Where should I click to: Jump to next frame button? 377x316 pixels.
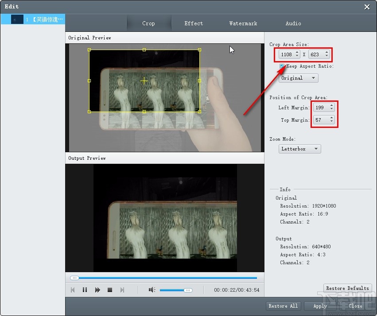point(122,290)
